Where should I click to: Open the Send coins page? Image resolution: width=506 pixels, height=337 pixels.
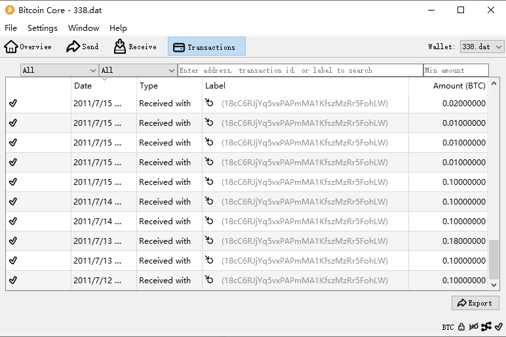pyautogui.click(x=82, y=47)
